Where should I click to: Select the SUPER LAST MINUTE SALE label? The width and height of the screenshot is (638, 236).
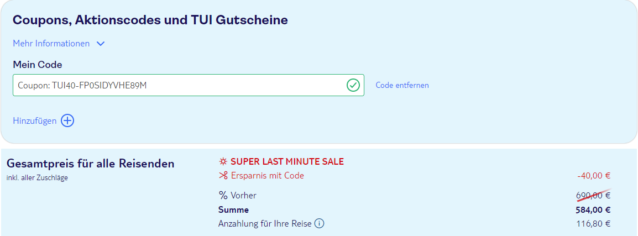(x=287, y=161)
